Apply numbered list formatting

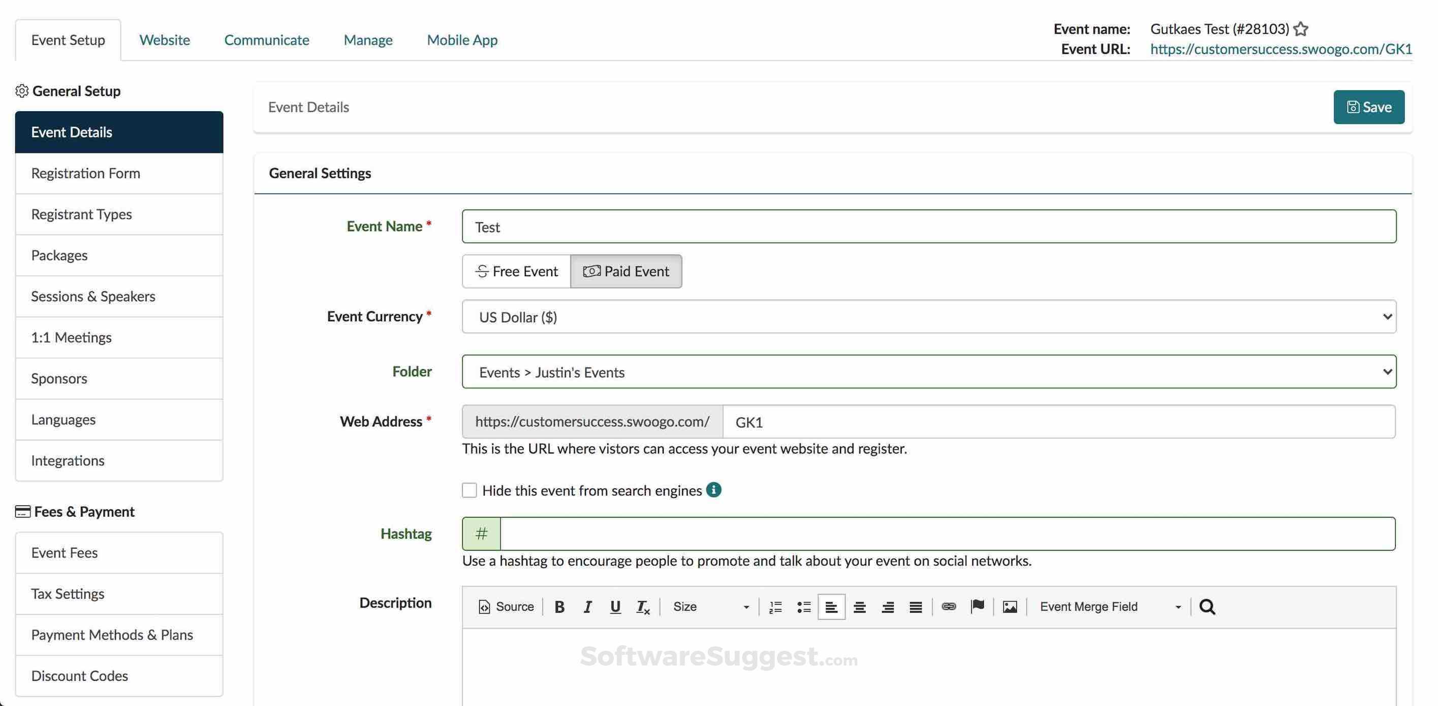click(775, 606)
